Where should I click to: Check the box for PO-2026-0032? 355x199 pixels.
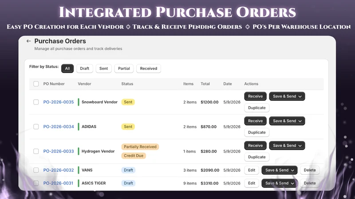[36, 170]
